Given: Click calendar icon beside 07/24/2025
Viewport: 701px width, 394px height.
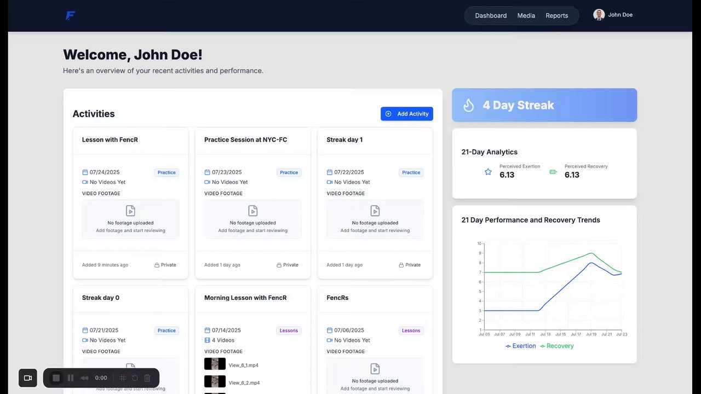Looking at the screenshot, I should click(85, 172).
